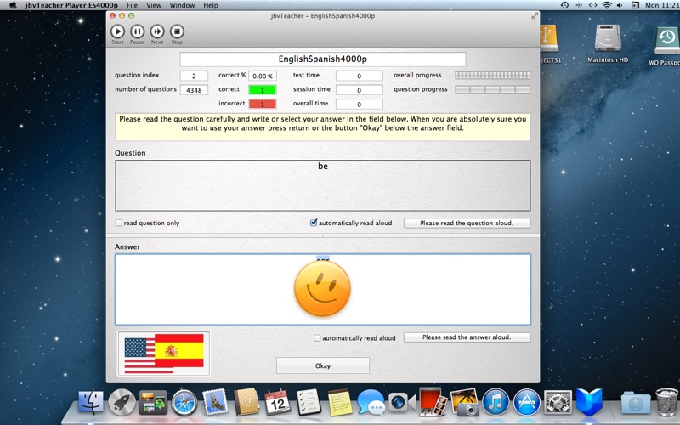Launch Safari from the Dock
Image resolution: width=680 pixels, height=425 pixels.
[x=184, y=403]
